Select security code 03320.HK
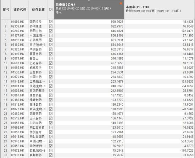 [18, 49]
